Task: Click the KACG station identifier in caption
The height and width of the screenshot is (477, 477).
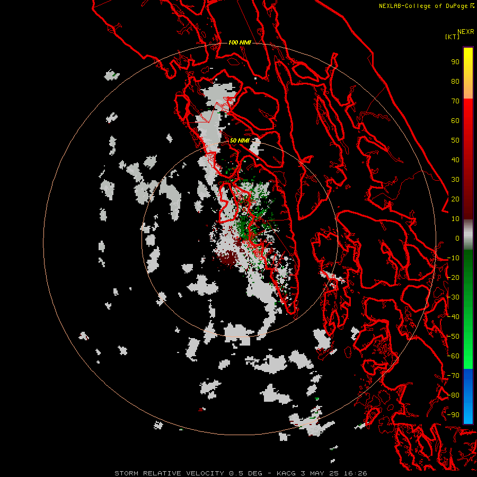Action: [x=286, y=473]
